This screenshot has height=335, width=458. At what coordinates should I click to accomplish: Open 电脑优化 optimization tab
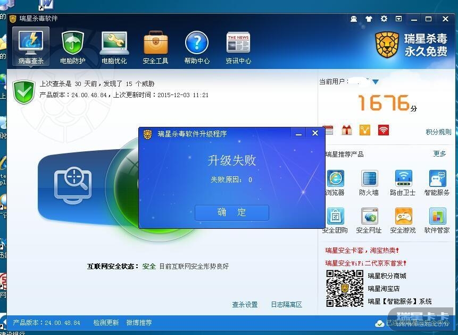point(114,47)
